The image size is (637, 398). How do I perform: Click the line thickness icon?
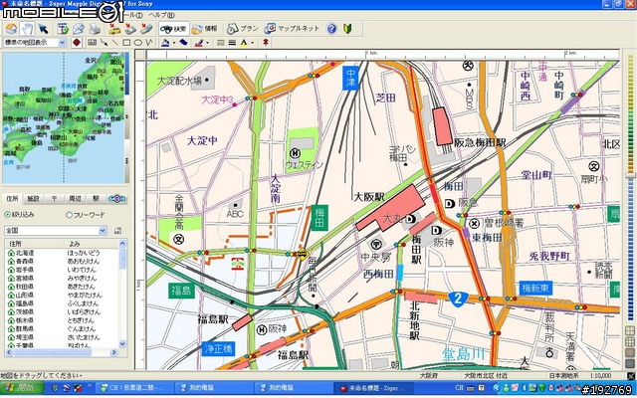point(232,42)
